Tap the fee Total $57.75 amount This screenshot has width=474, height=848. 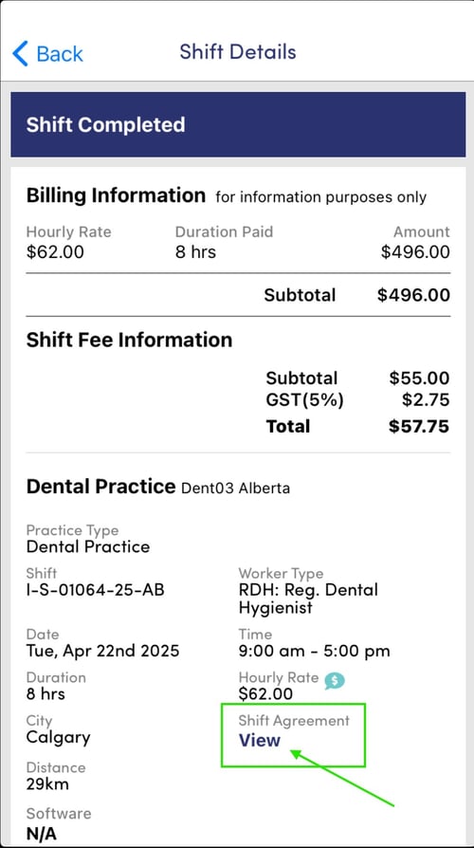point(419,426)
